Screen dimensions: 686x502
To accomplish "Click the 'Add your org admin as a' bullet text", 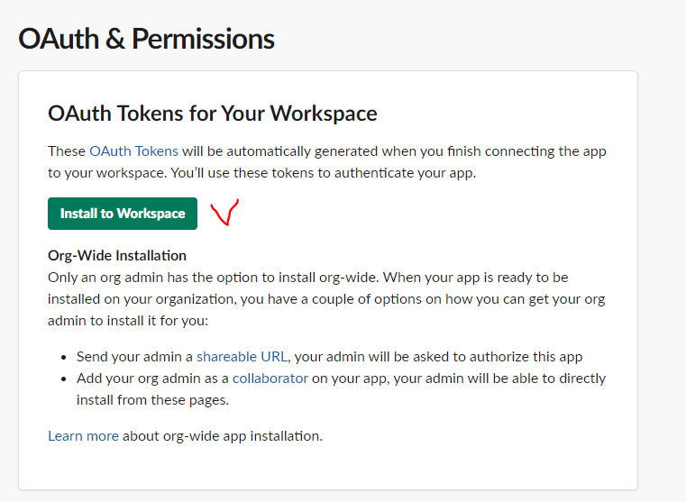I will [152, 379].
